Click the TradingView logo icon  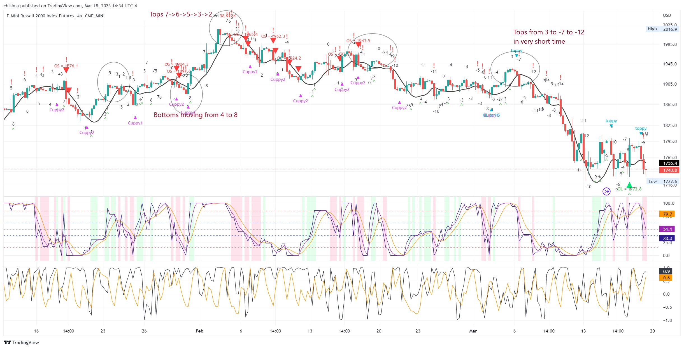[7, 342]
